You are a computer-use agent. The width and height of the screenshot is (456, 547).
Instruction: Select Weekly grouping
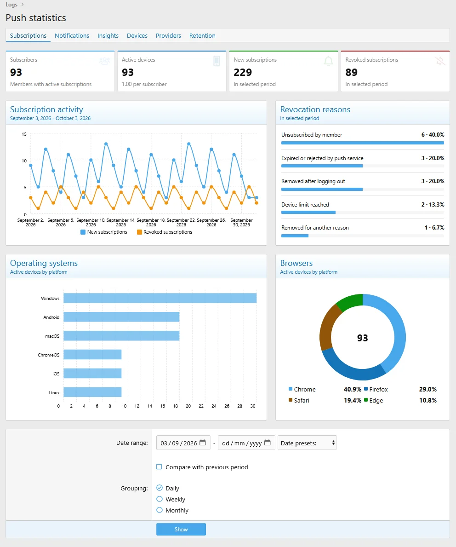(160, 499)
